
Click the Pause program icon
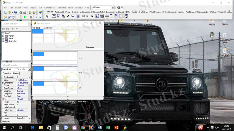click(31, 17)
